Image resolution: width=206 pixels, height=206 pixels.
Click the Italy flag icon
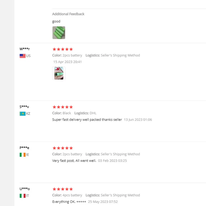click(23, 196)
